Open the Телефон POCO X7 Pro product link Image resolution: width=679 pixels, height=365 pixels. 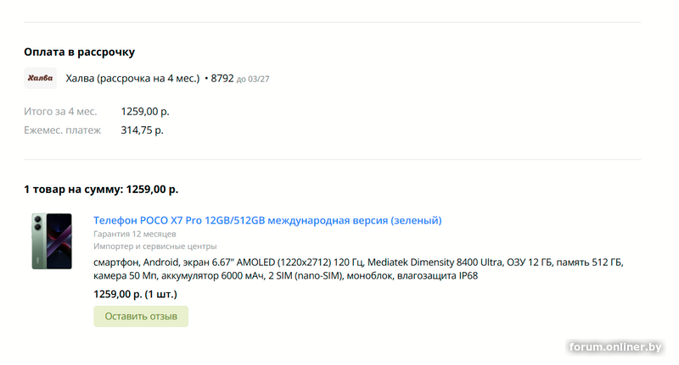[x=267, y=220]
